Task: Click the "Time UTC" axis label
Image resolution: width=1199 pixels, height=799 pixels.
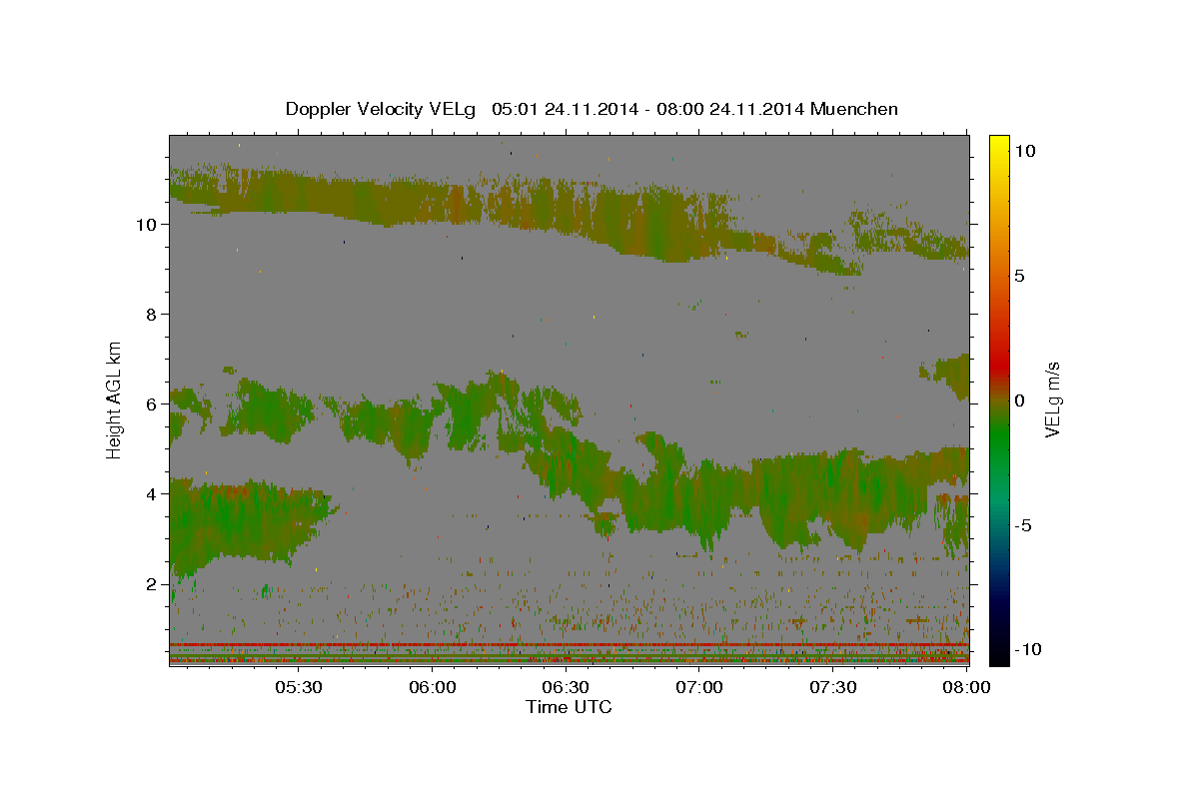Action: [x=569, y=707]
